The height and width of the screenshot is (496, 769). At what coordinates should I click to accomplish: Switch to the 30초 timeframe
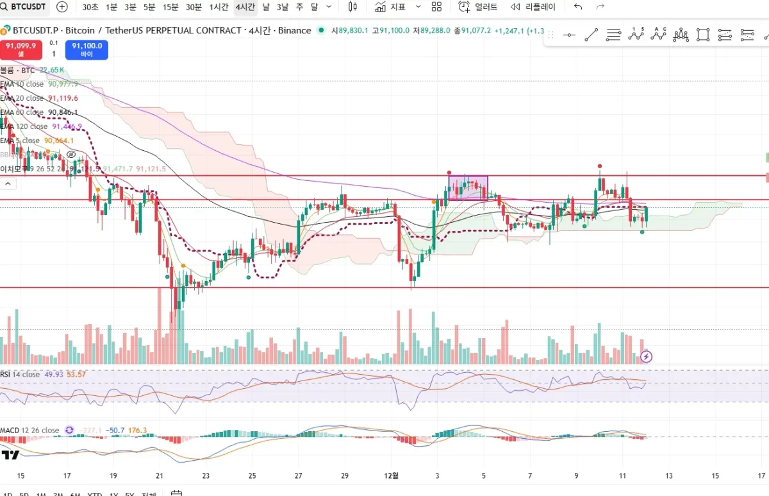90,7
